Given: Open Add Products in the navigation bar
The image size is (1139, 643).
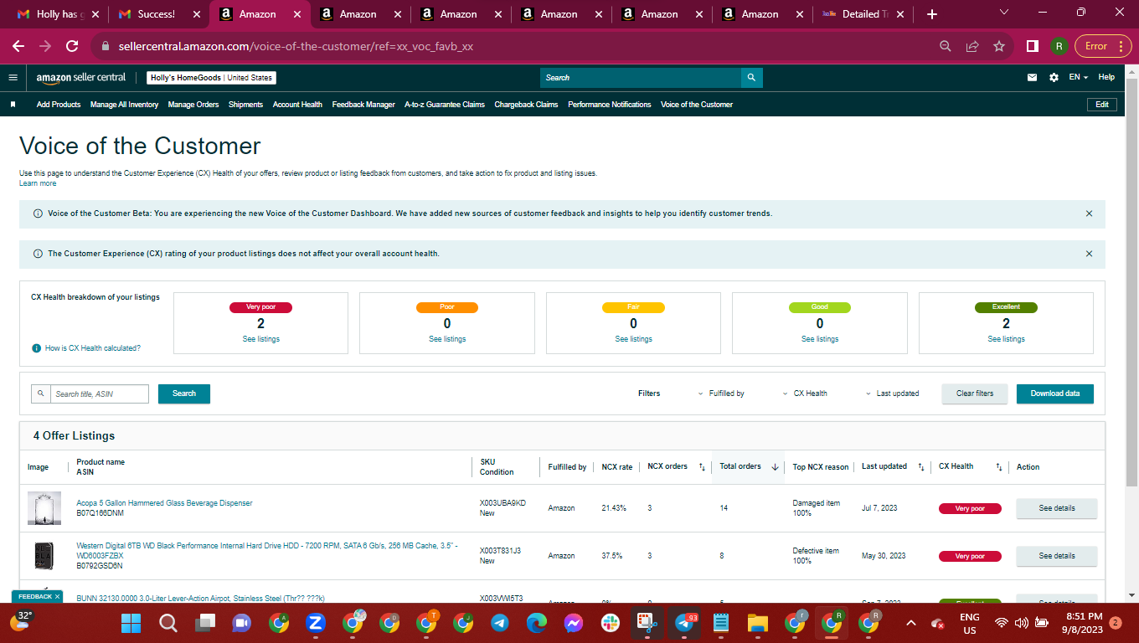Looking at the screenshot, I should (x=59, y=105).
